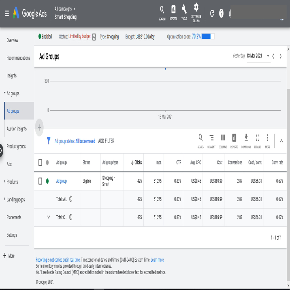Click the green status dot of Ad group row
Screen dimensions: 290x290
point(47,181)
